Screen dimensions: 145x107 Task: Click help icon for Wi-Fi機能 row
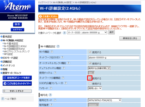(x=52, y=52)
